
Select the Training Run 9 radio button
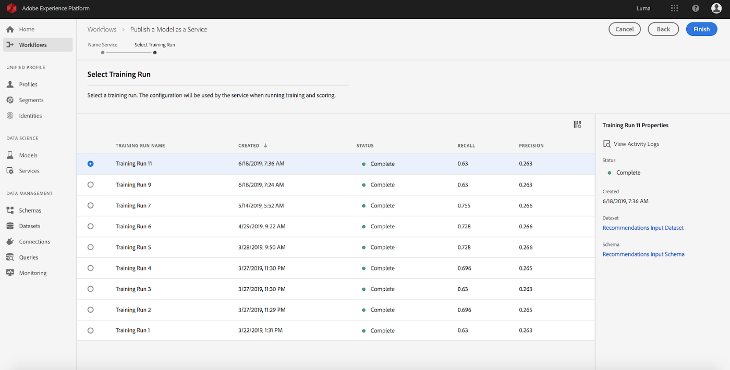[90, 184]
